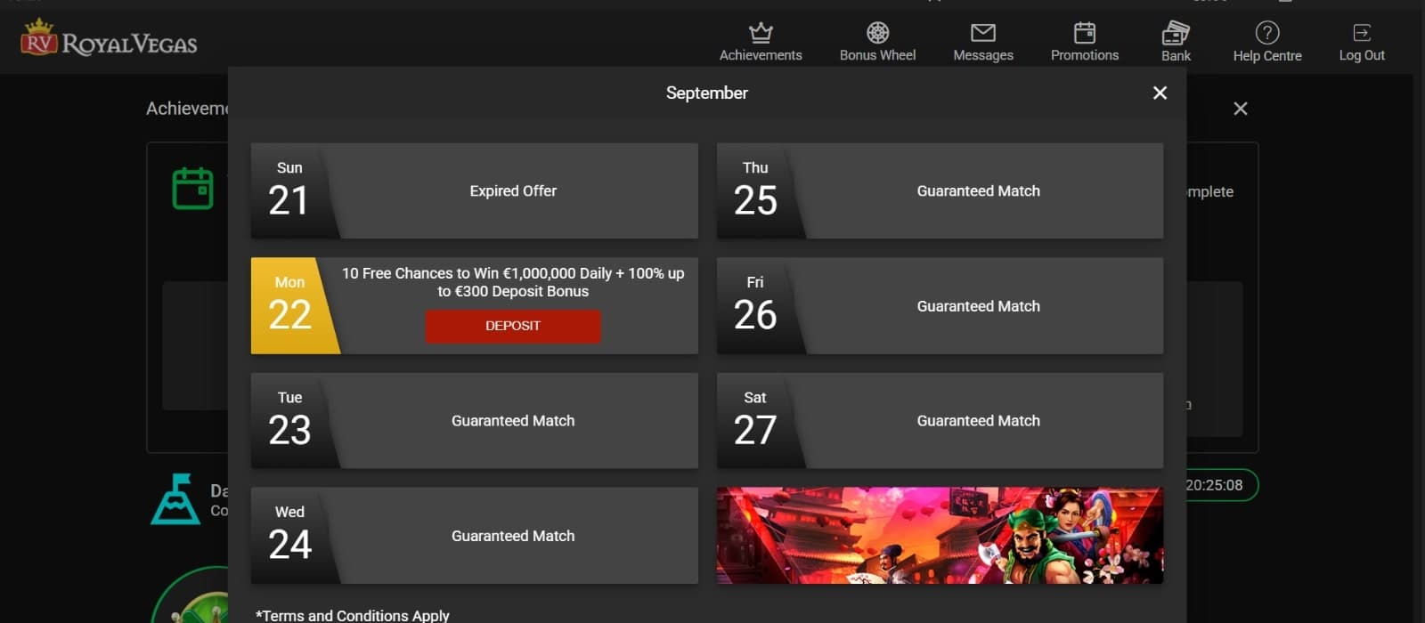Open the Bonus Wheel icon
Image resolution: width=1425 pixels, height=623 pixels.
[877, 33]
